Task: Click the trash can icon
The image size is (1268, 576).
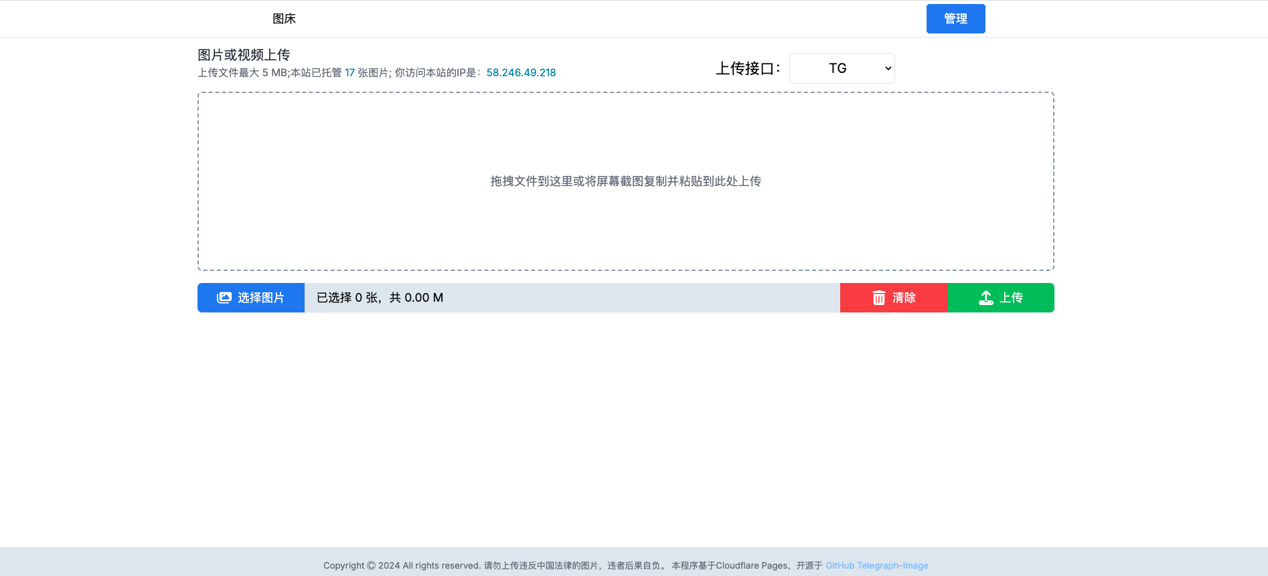Action: [x=878, y=298]
